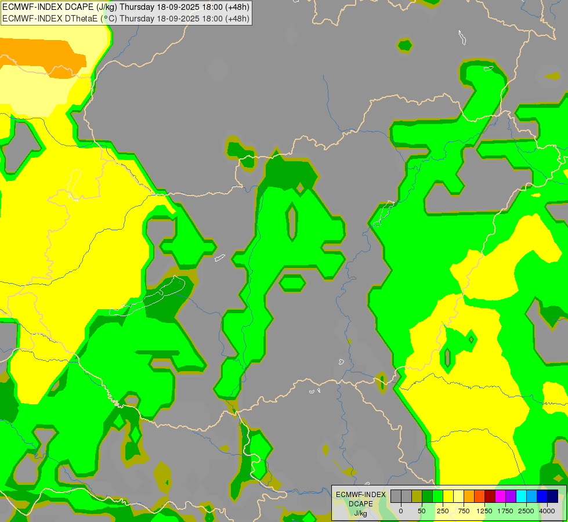Click the legend label '0'

(x=401, y=511)
